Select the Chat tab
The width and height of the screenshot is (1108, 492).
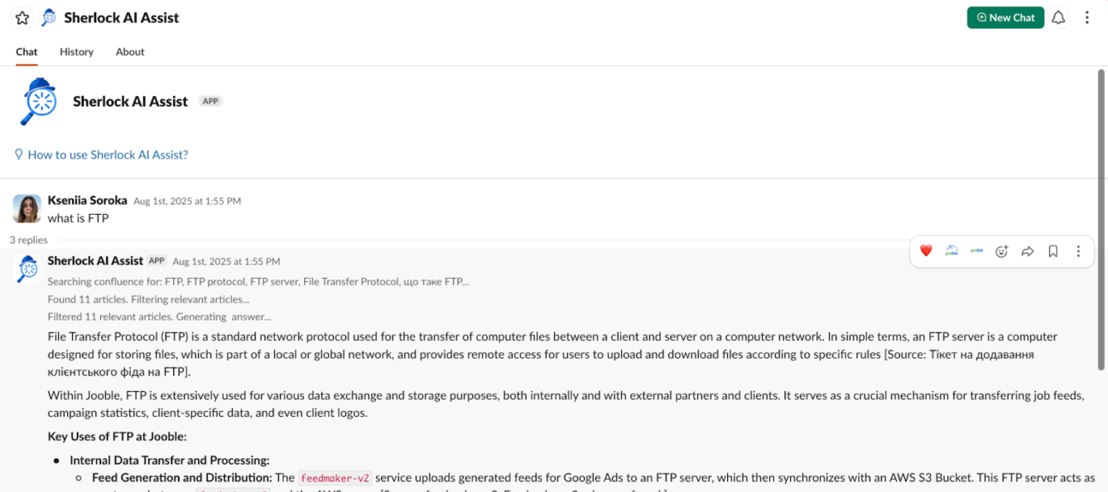[26, 51]
